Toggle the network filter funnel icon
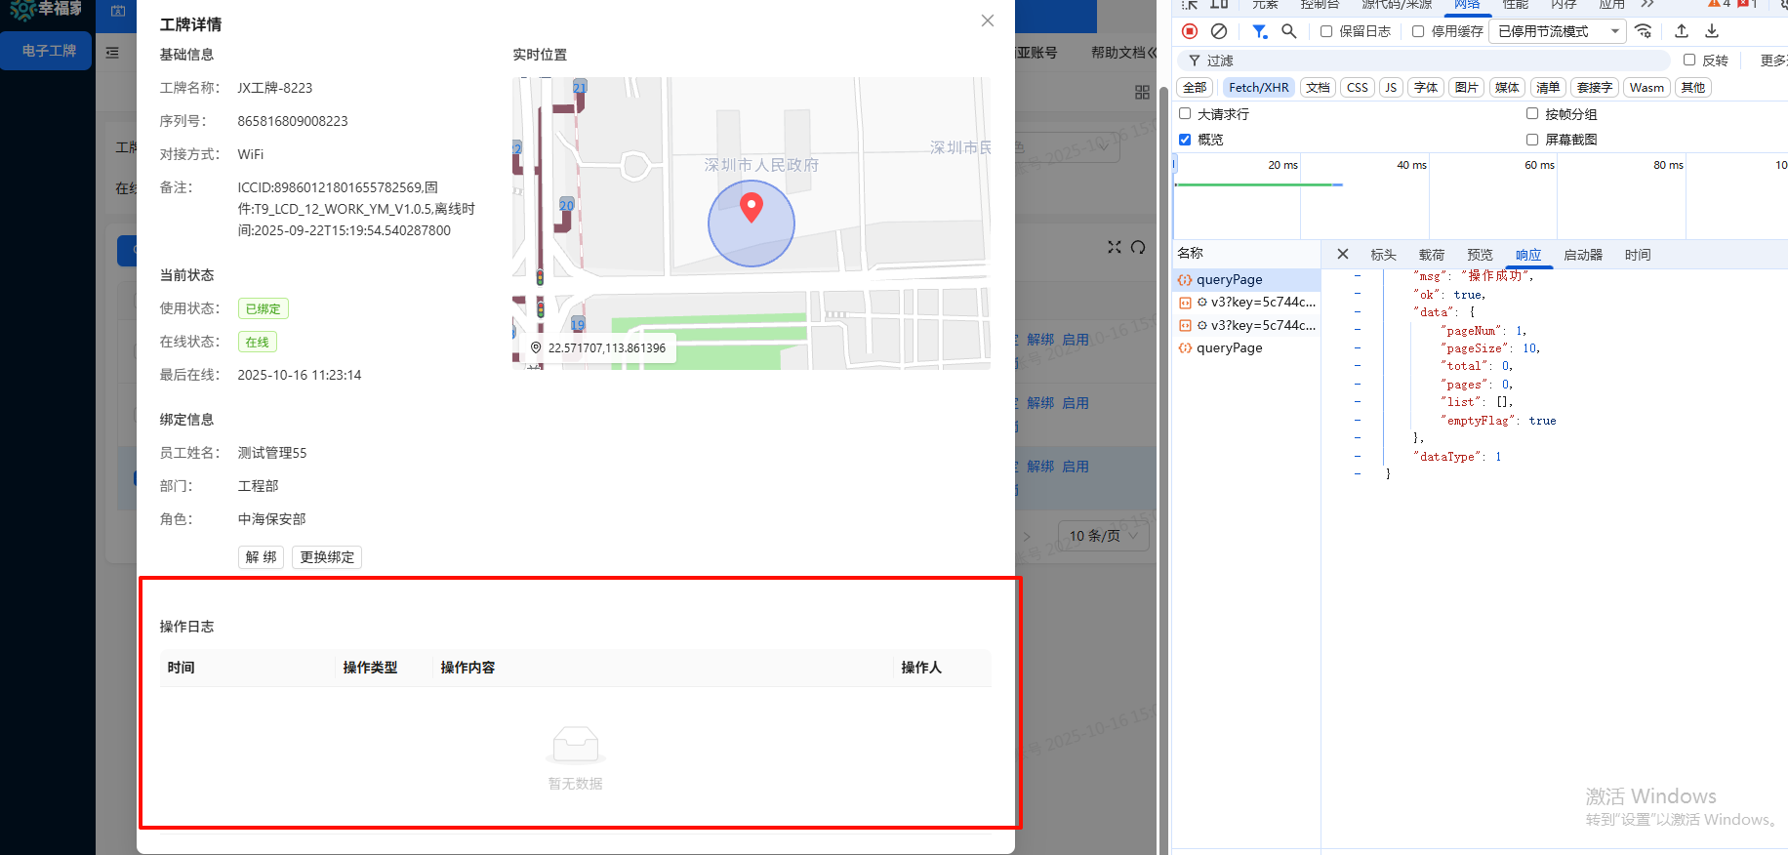The width and height of the screenshot is (1788, 855). (x=1260, y=31)
